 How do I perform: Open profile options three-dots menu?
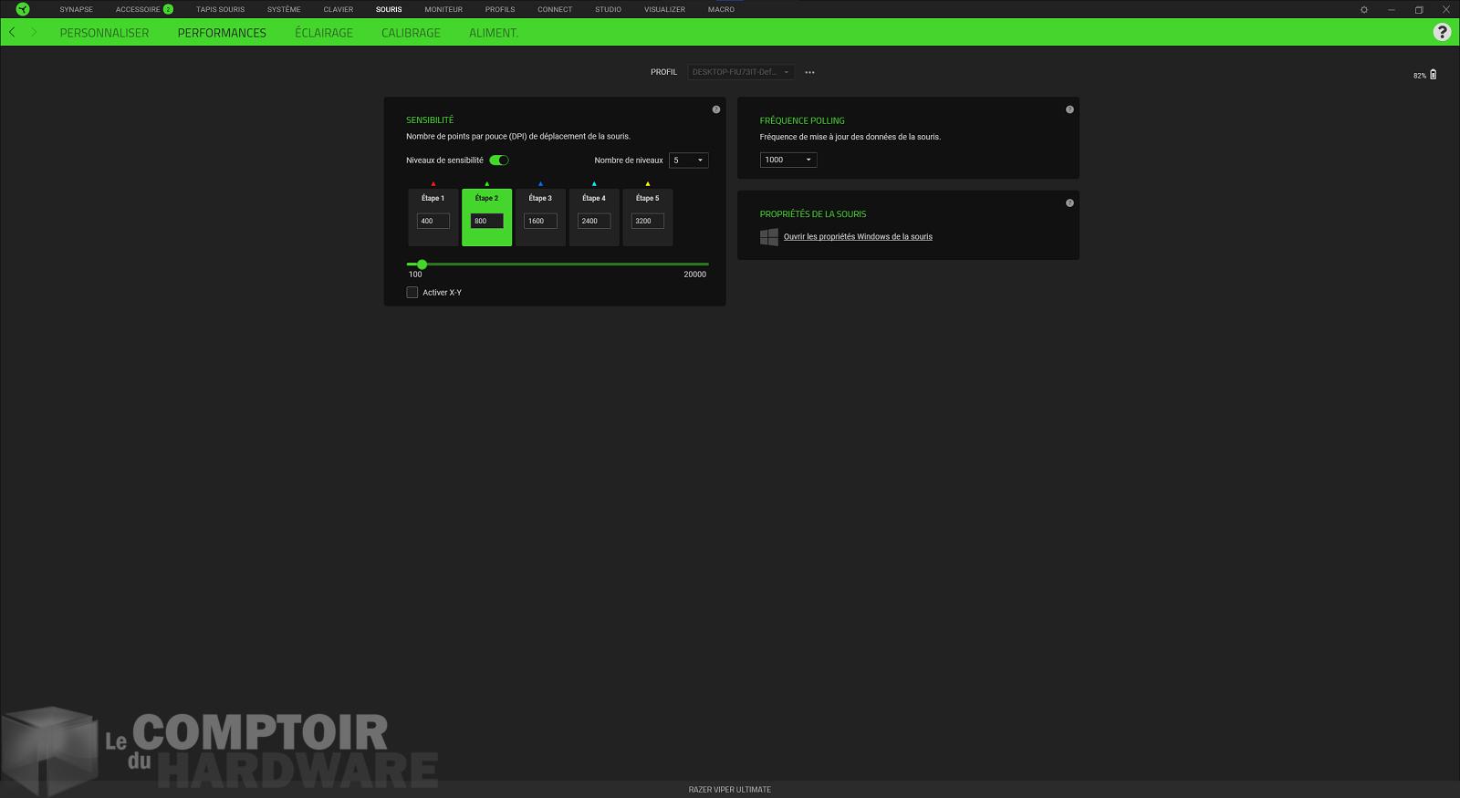[809, 72]
